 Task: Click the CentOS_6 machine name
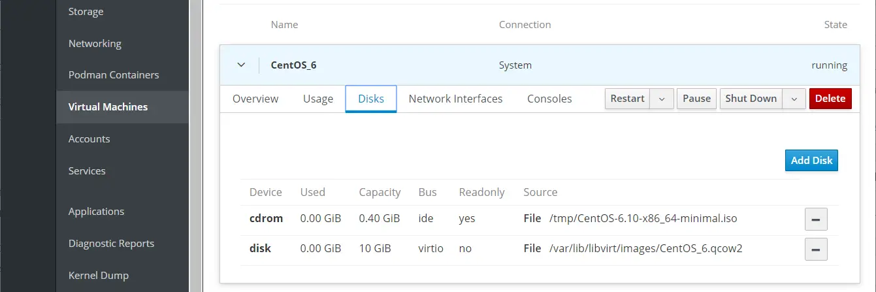coord(294,65)
